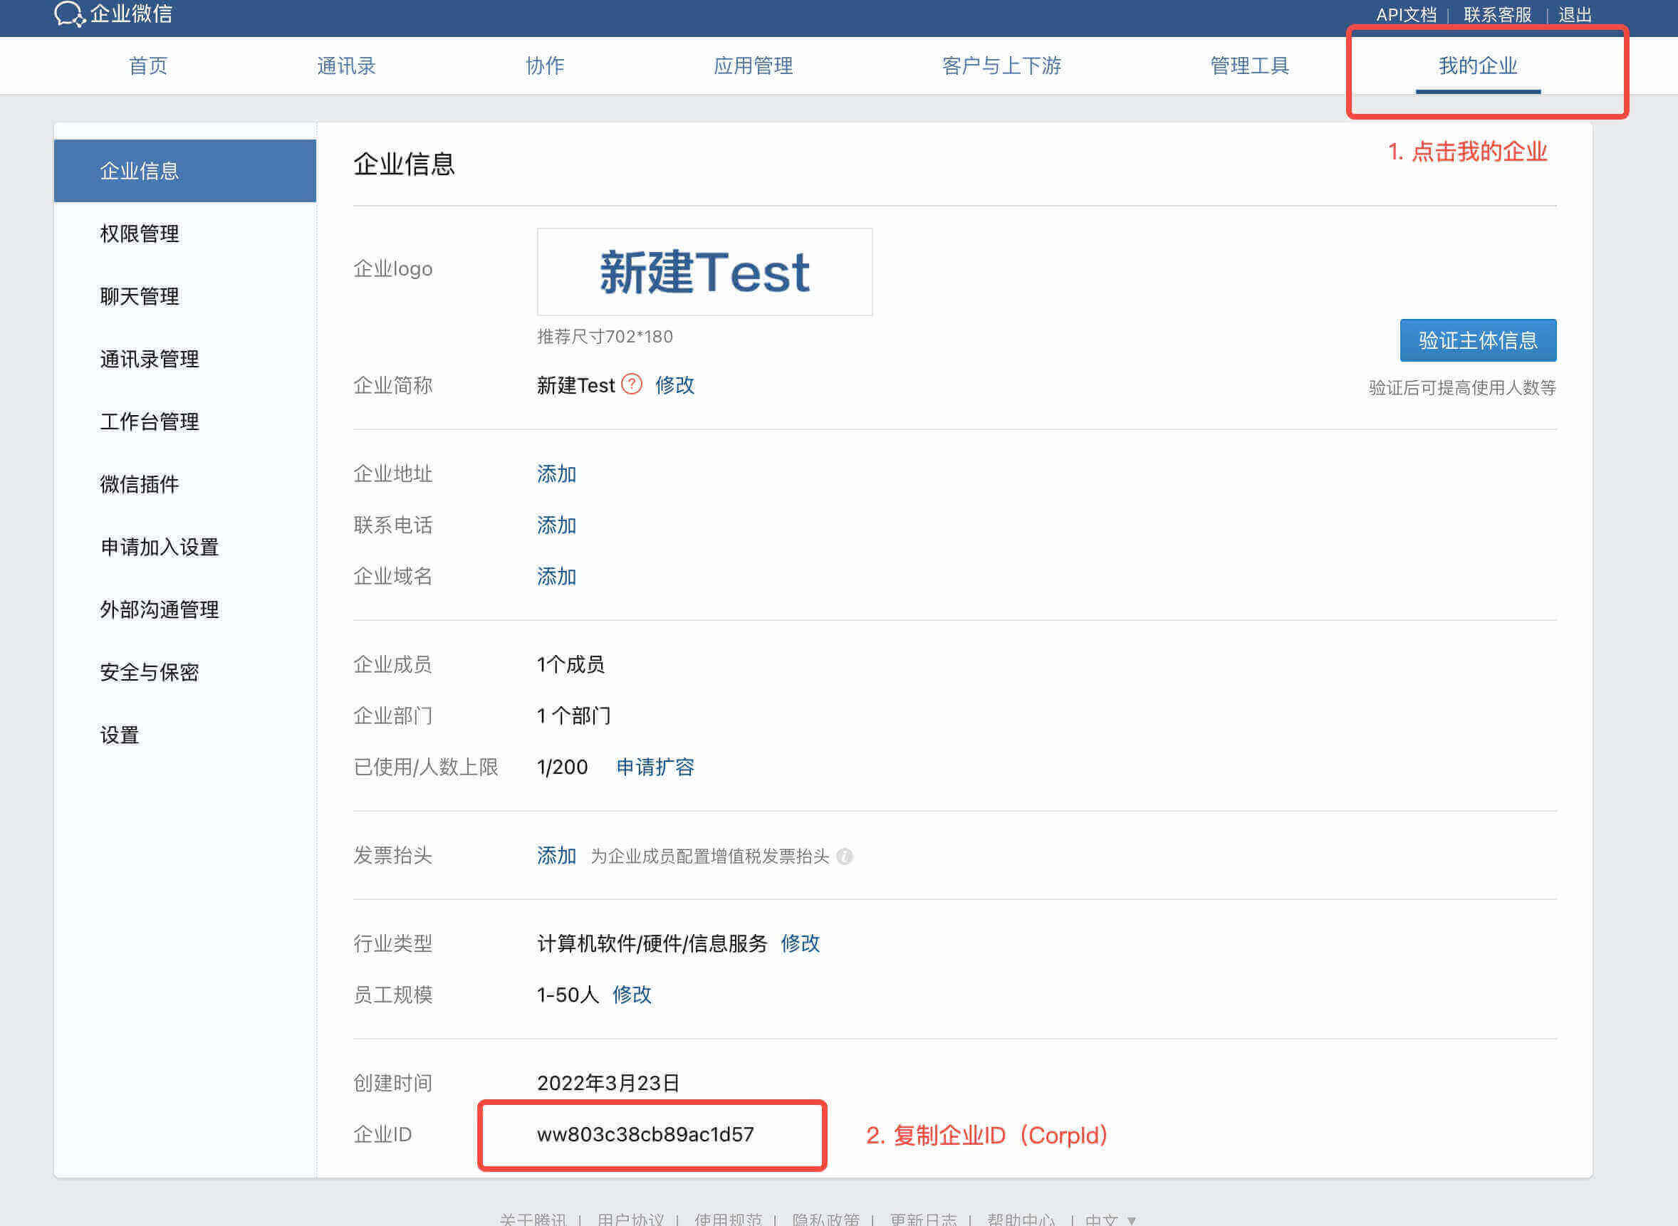Select the 我的企业 tab
Viewport: 1678px width, 1226px height.
pyautogui.click(x=1478, y=66)
